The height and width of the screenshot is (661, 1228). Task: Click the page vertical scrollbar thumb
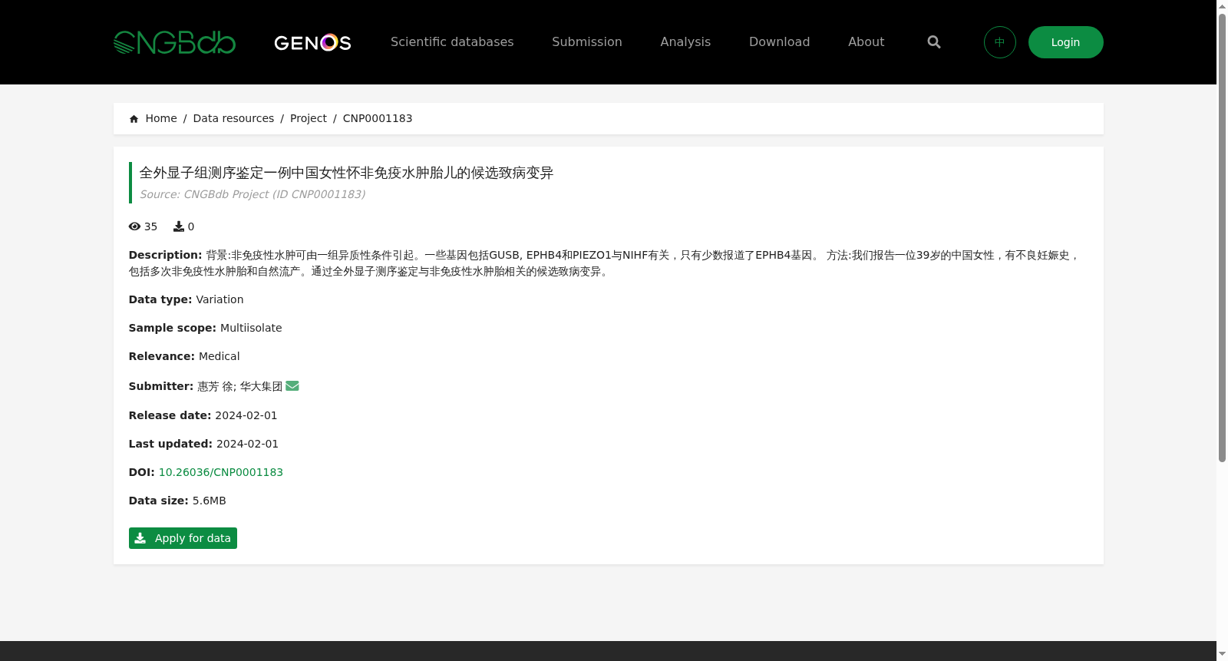click(1222, 237)
